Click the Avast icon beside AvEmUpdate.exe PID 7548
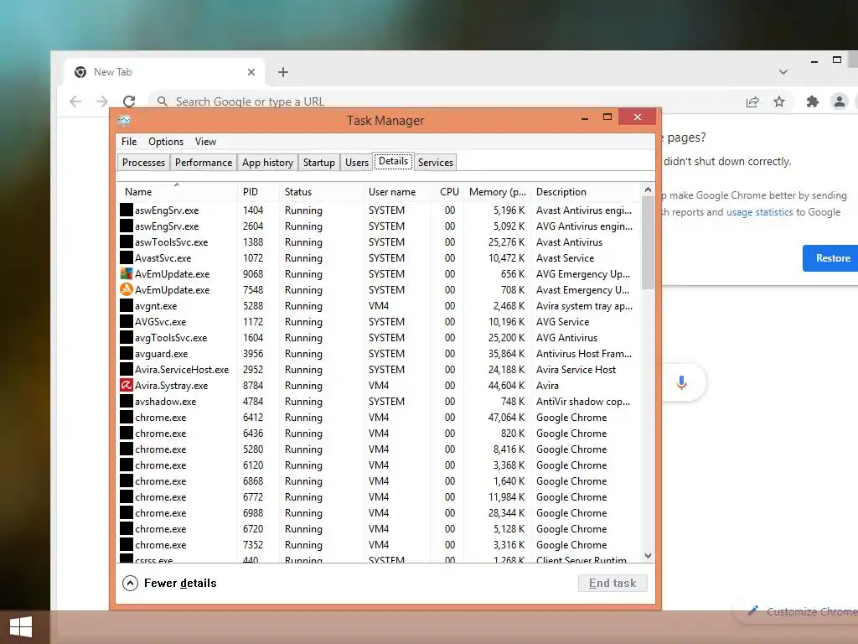 point(127,289)
